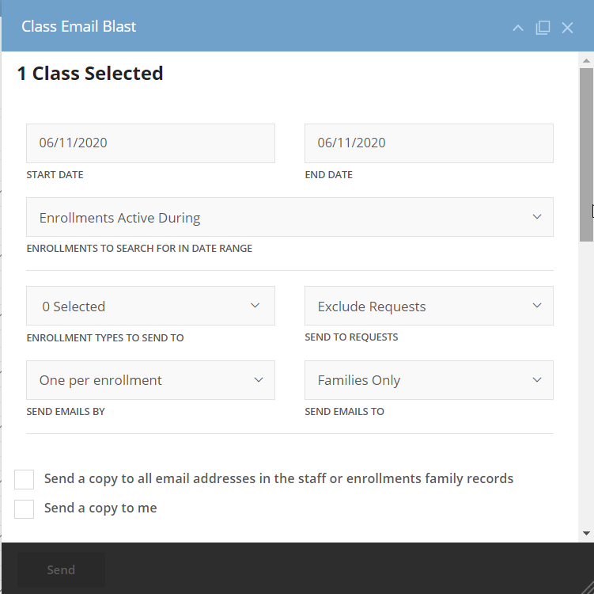Click the 'SEND EMAILS BY' label
The height and width of the screenshot is (594, 594).
tap(66, 411)
